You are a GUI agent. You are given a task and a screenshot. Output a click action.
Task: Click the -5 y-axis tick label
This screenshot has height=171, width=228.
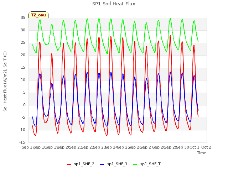[23, 117]
